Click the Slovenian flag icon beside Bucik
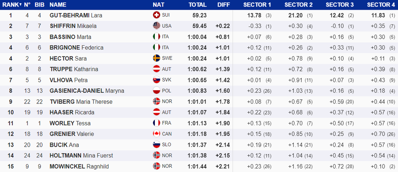The width and height of the screenshot is (398, 172). point(156,145)
